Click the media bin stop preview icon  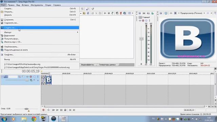click(109, 13)
